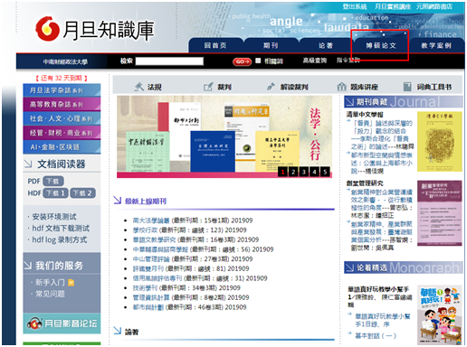
Task: Select 高等教育杂誌系列 in the sidebar
Action: tap(62, 104)
